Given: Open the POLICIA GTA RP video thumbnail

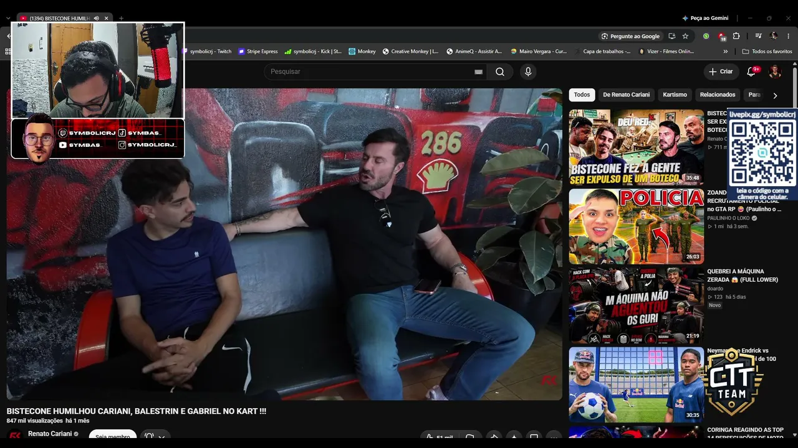Looking at the screenshot, I should point(636,226).
